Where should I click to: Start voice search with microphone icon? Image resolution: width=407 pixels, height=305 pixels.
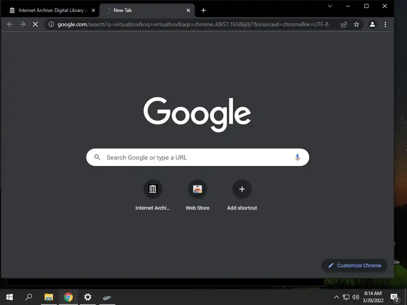(x=297, y=157)
